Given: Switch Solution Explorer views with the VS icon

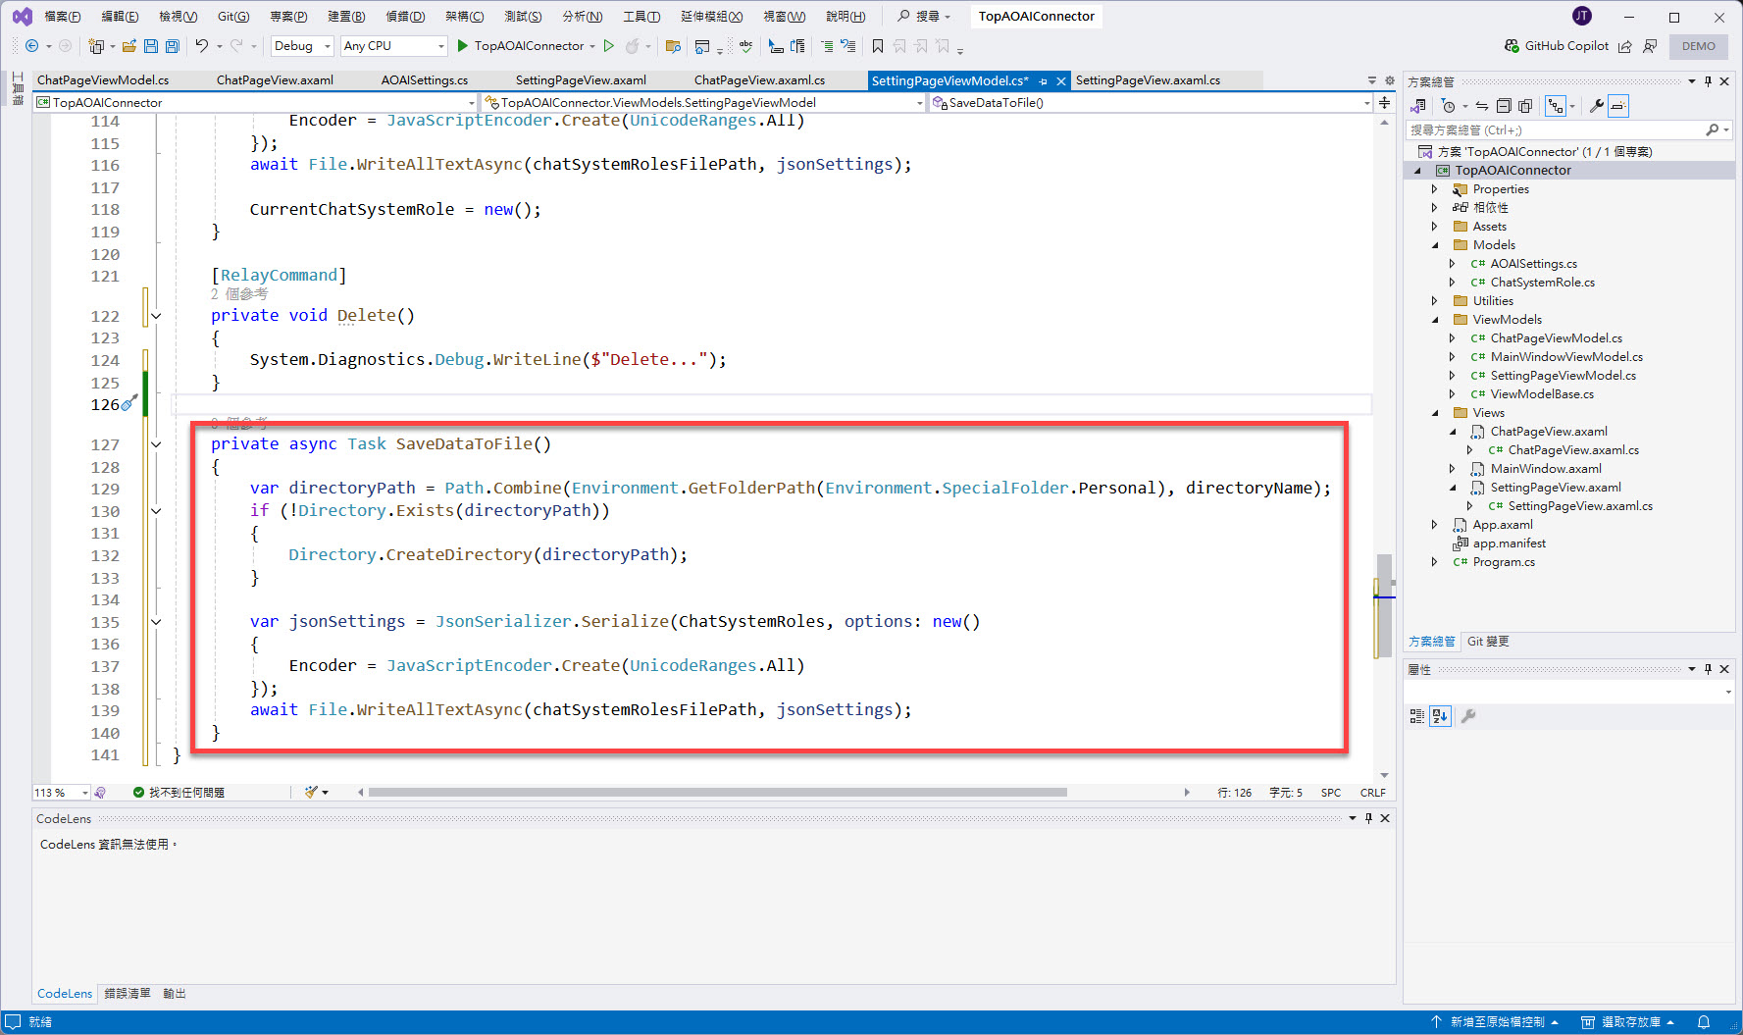Looking at the screenshot, I should click(x=1418, y=106).
